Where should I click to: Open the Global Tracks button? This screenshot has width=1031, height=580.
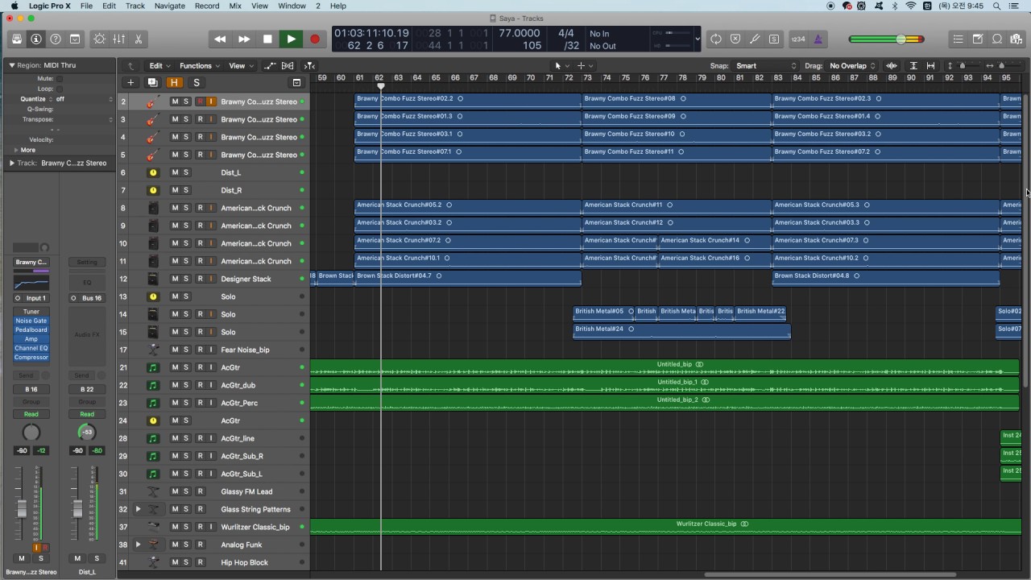point(296,82)
